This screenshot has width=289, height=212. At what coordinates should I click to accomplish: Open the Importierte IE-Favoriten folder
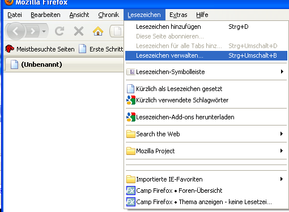(x=206, y=179)
